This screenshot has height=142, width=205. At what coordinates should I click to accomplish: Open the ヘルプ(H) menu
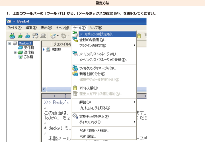pos(96,28)
